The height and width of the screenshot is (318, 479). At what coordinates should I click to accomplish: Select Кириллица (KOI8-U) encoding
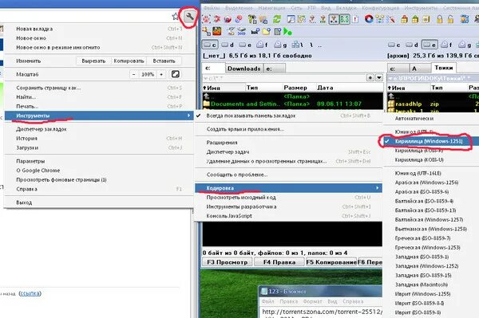coord(431,159)
